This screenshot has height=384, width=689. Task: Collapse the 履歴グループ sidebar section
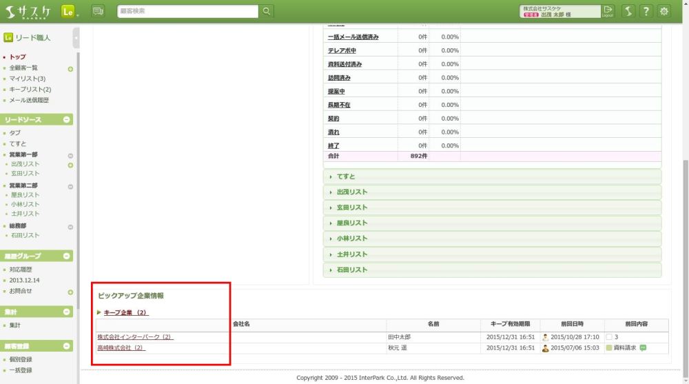67,256
